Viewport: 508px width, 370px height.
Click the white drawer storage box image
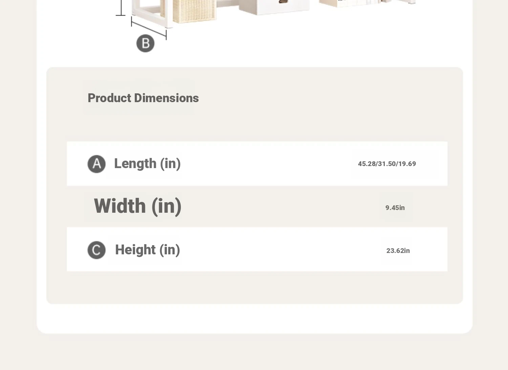click(x=274, y=7)
